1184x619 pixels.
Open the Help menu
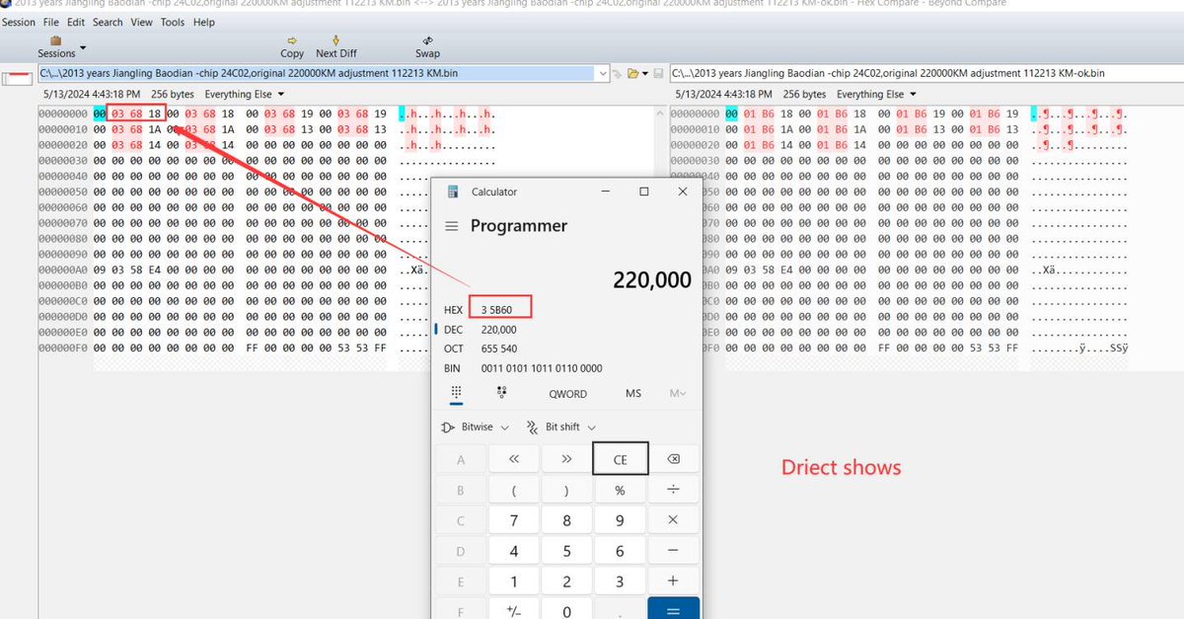(204, 22)
